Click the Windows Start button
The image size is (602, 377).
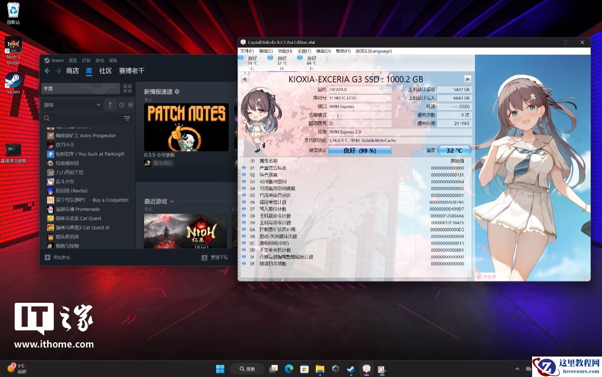click(x=220, y=369)
